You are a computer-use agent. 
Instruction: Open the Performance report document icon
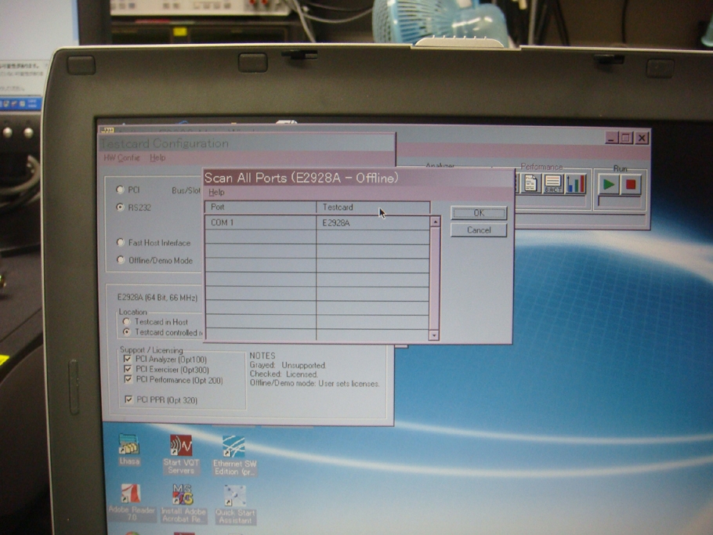[x=530, y=184]
